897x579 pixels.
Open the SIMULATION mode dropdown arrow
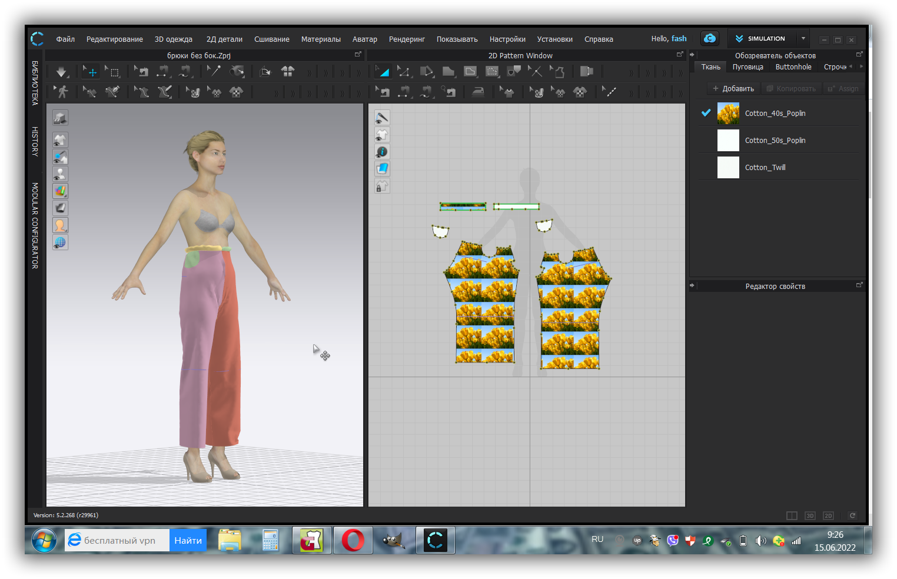pyautogui.click(x=803, y=38)
